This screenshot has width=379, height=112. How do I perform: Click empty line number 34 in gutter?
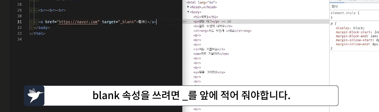tap(19, 39)
